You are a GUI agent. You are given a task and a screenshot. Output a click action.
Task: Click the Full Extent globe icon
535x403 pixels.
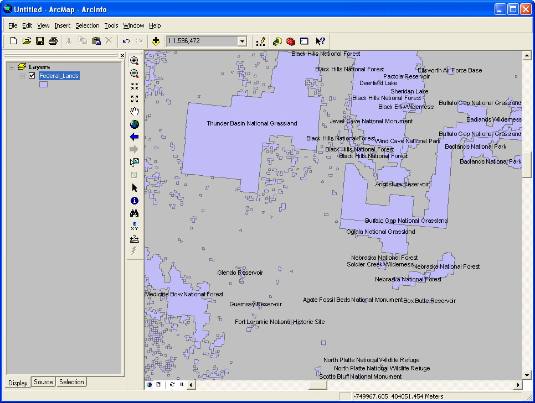134,124
